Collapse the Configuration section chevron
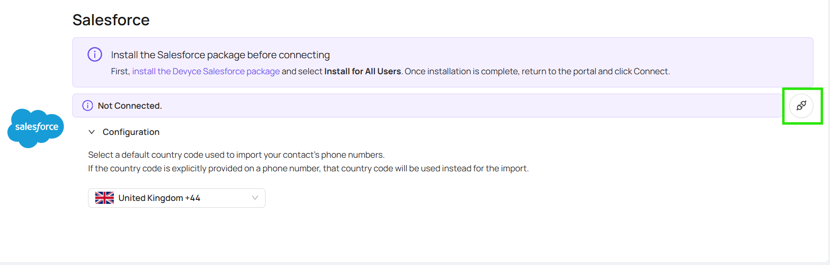The width and height of the screenshot is (830, 265). (x=91, y=132)
